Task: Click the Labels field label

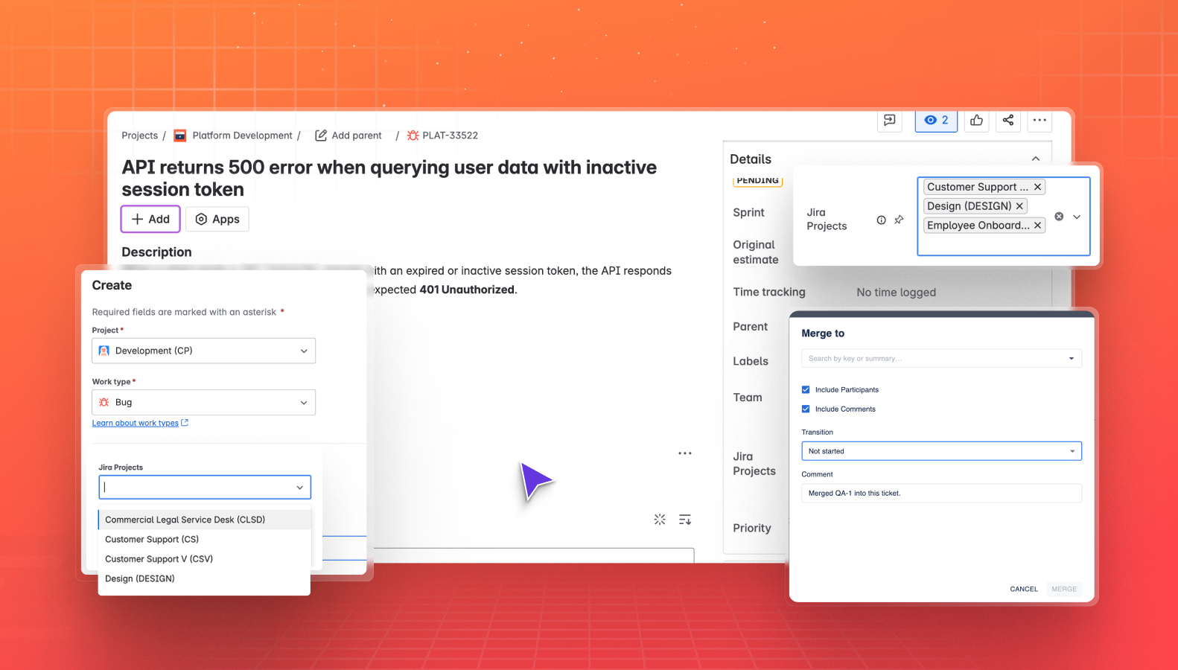Action: (751, 361)
